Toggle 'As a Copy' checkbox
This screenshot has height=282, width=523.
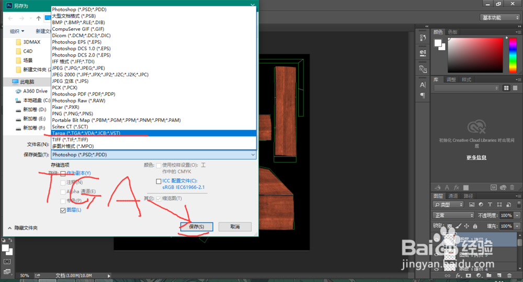click(63, 173)
